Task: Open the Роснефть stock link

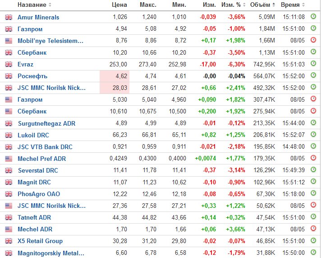Action: click(x=32, y=76)
